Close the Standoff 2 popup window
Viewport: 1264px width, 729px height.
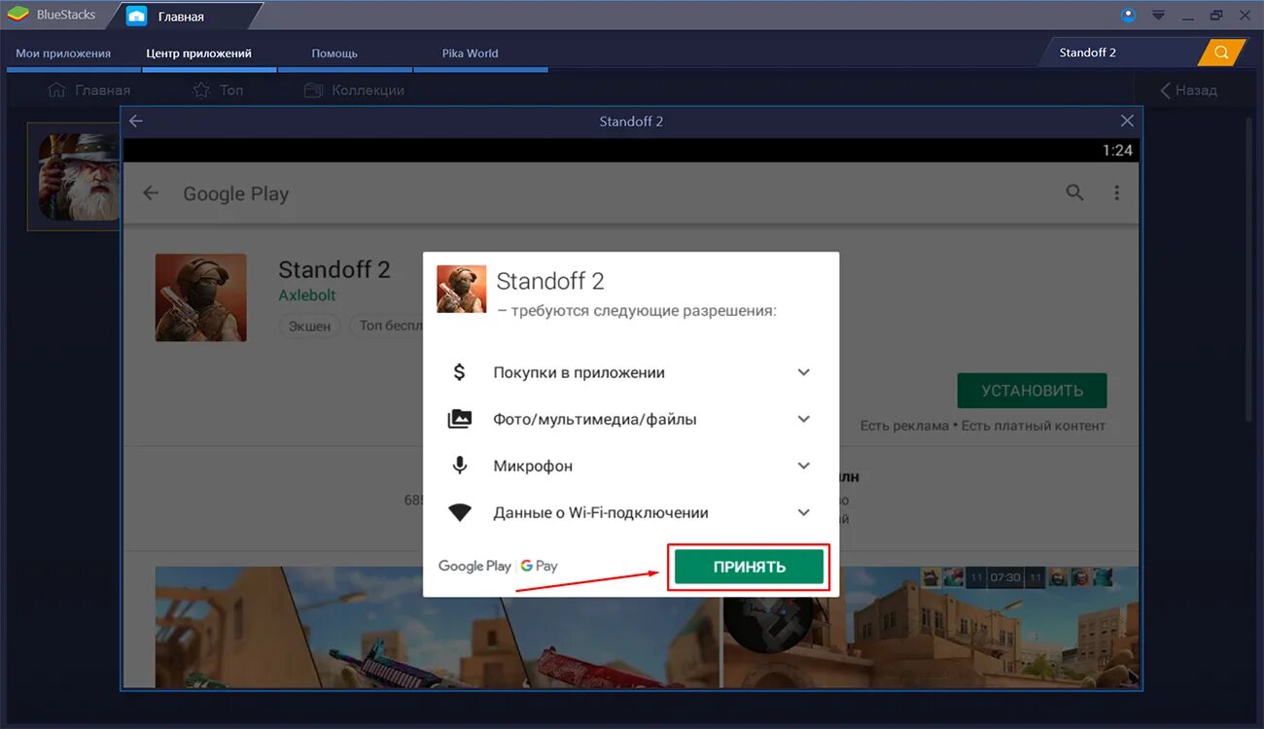point(1127,121)
